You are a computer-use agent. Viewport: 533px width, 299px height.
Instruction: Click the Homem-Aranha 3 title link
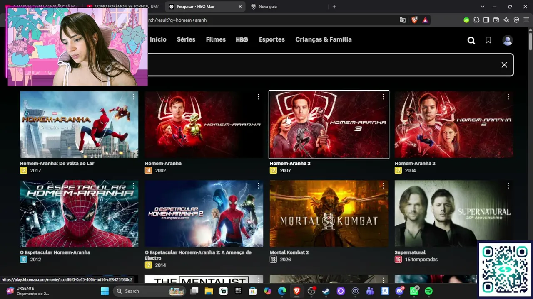click(290, 164)
